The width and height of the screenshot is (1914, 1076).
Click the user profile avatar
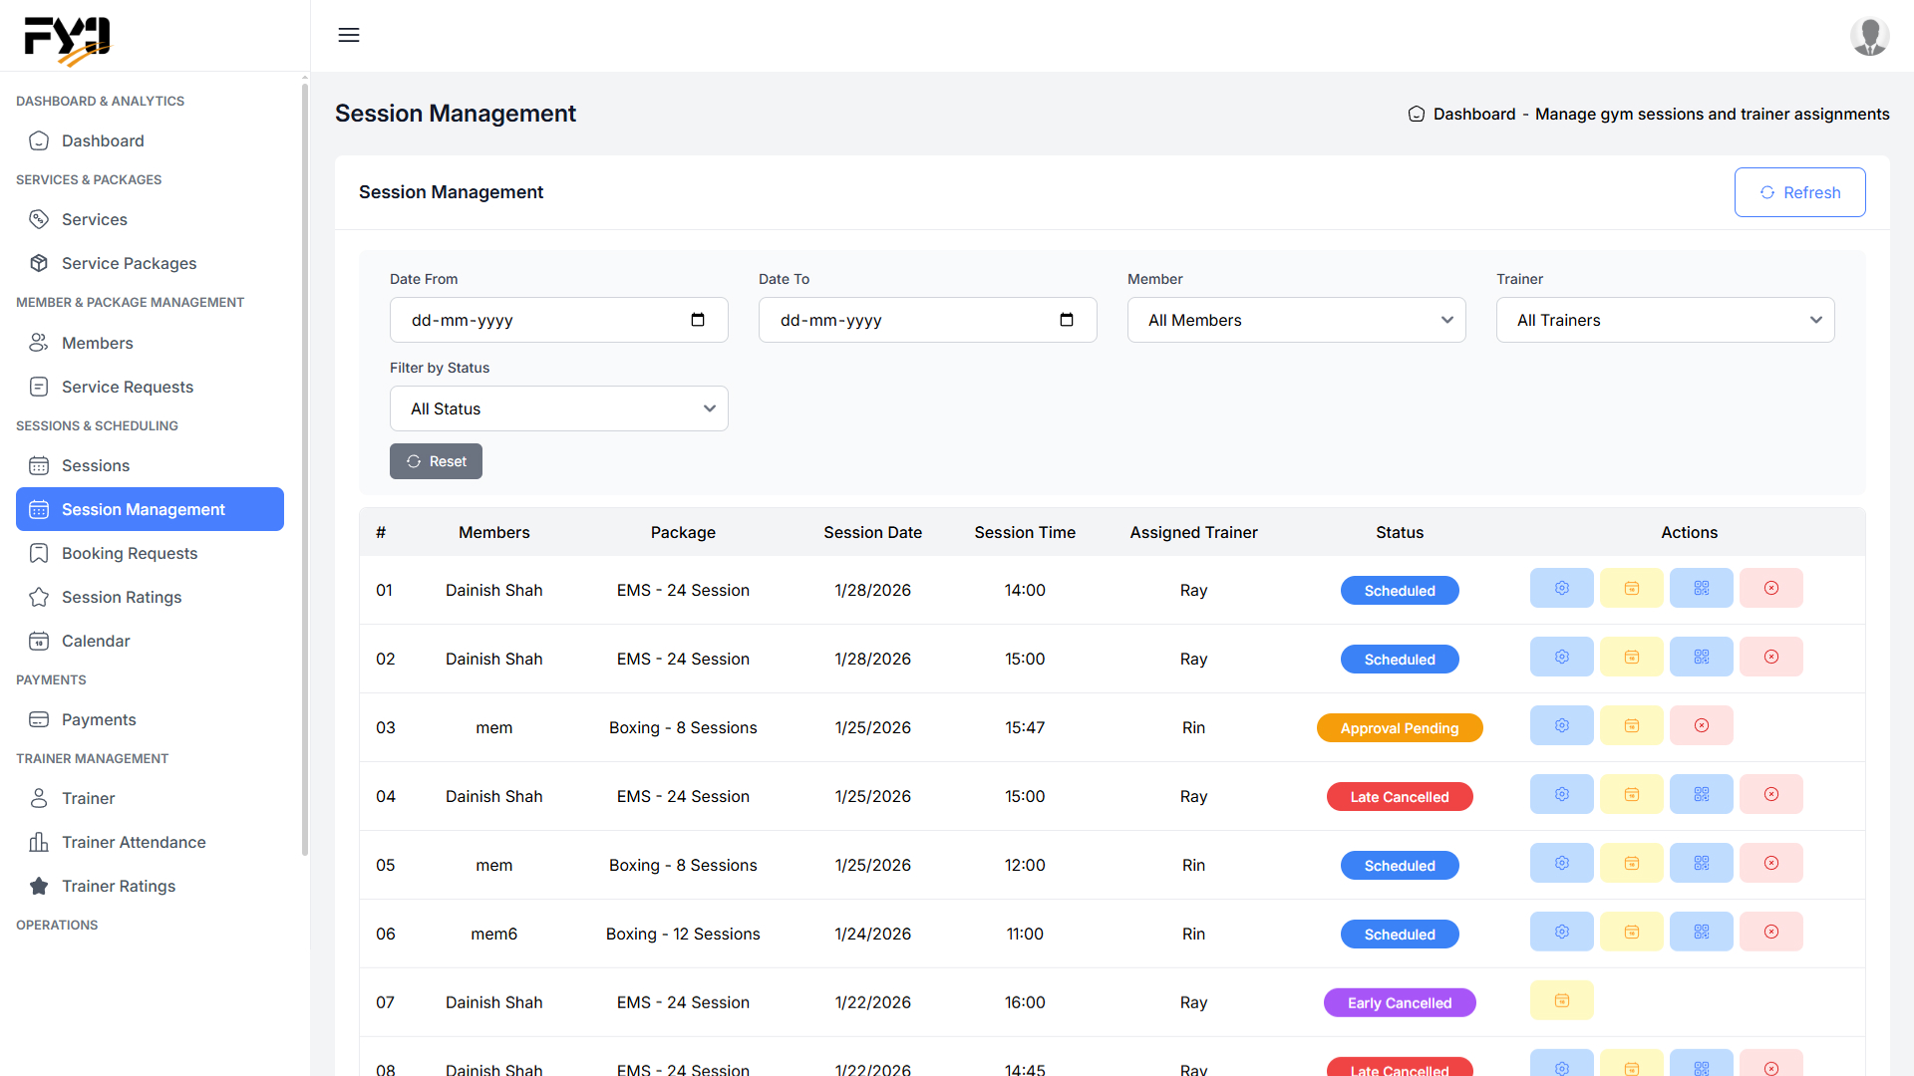pyautogui.click(x=1870, y=36)
